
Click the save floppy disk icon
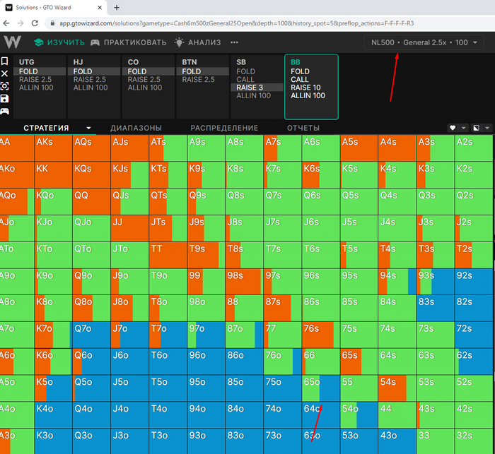[4, 99]
